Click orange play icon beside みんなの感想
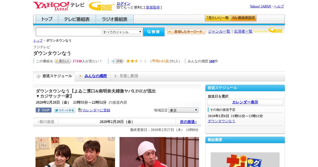318x167 pixels. click(x=80, y=76)
